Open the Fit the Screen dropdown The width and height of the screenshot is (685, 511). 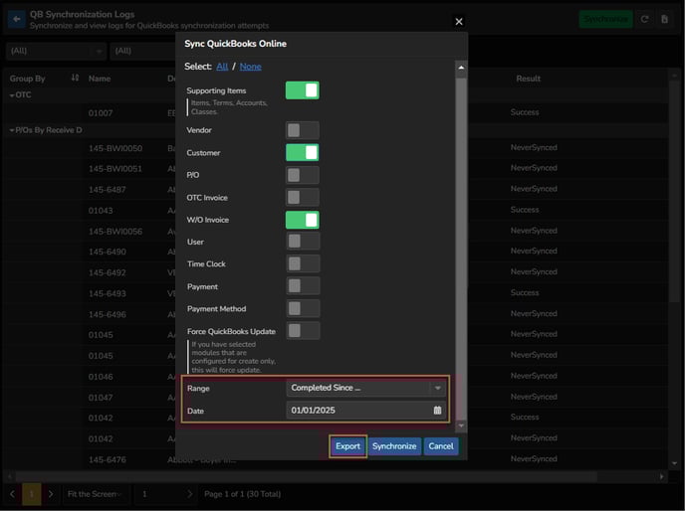coord(95,494)
